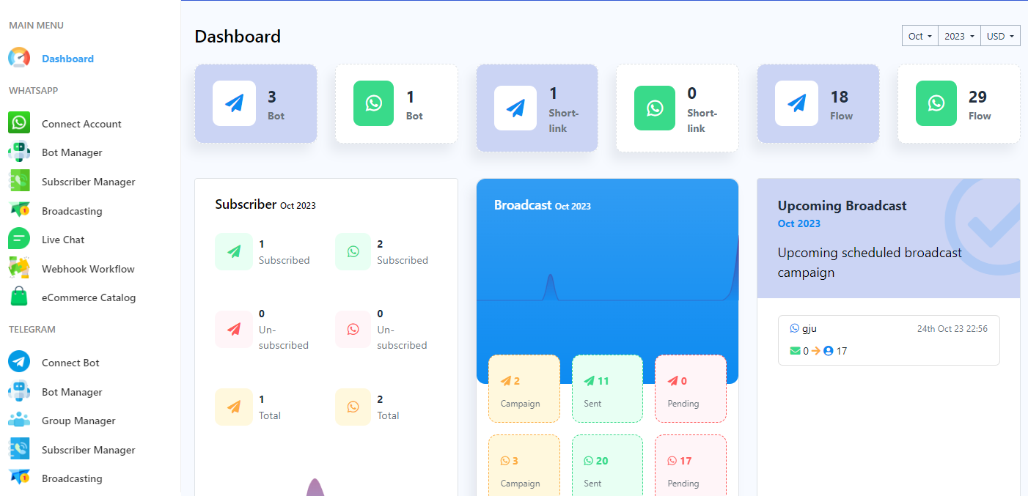Open the gju scheduled broadcast entry
The height and width of the screenshot is (496, 1028).
888,340
